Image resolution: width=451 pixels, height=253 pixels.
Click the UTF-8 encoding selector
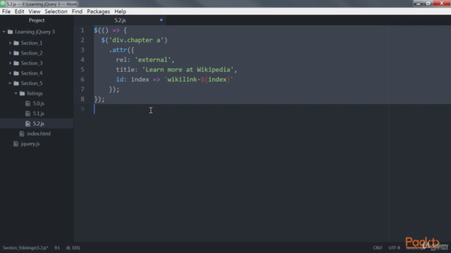[394, 248]
